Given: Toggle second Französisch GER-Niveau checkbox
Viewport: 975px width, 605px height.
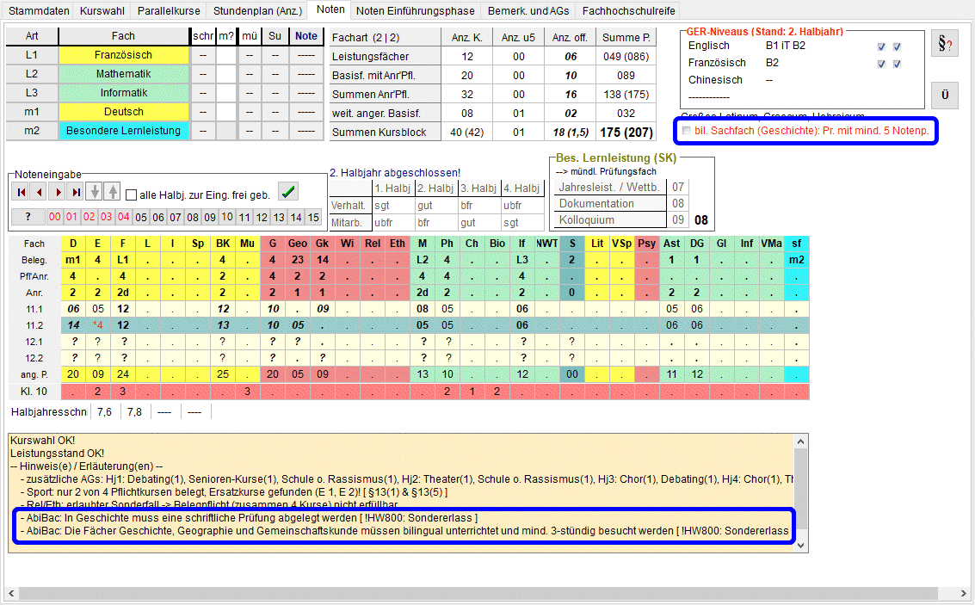Looking at the screenshot, I should [897, 64].
